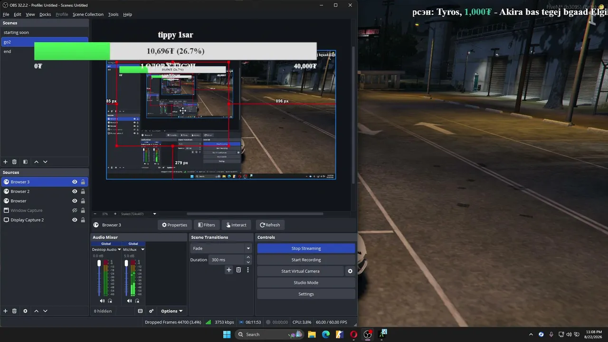The height and width of the screenshot is (342, 608).
Task: Mute the Mic/Aux speaker icon
Action: (130, 301)
